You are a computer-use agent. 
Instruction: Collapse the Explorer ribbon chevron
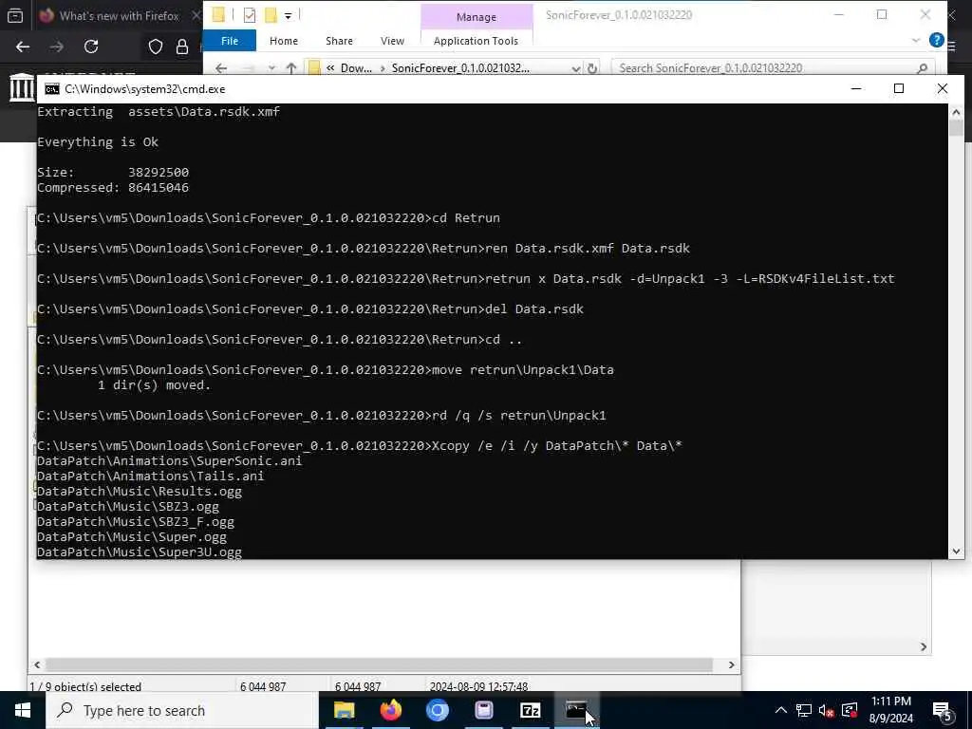[916, 40]
